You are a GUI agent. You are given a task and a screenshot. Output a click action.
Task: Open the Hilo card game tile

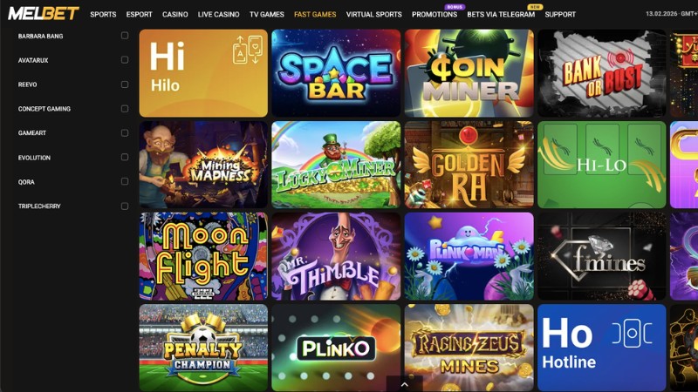coord(203,73)
